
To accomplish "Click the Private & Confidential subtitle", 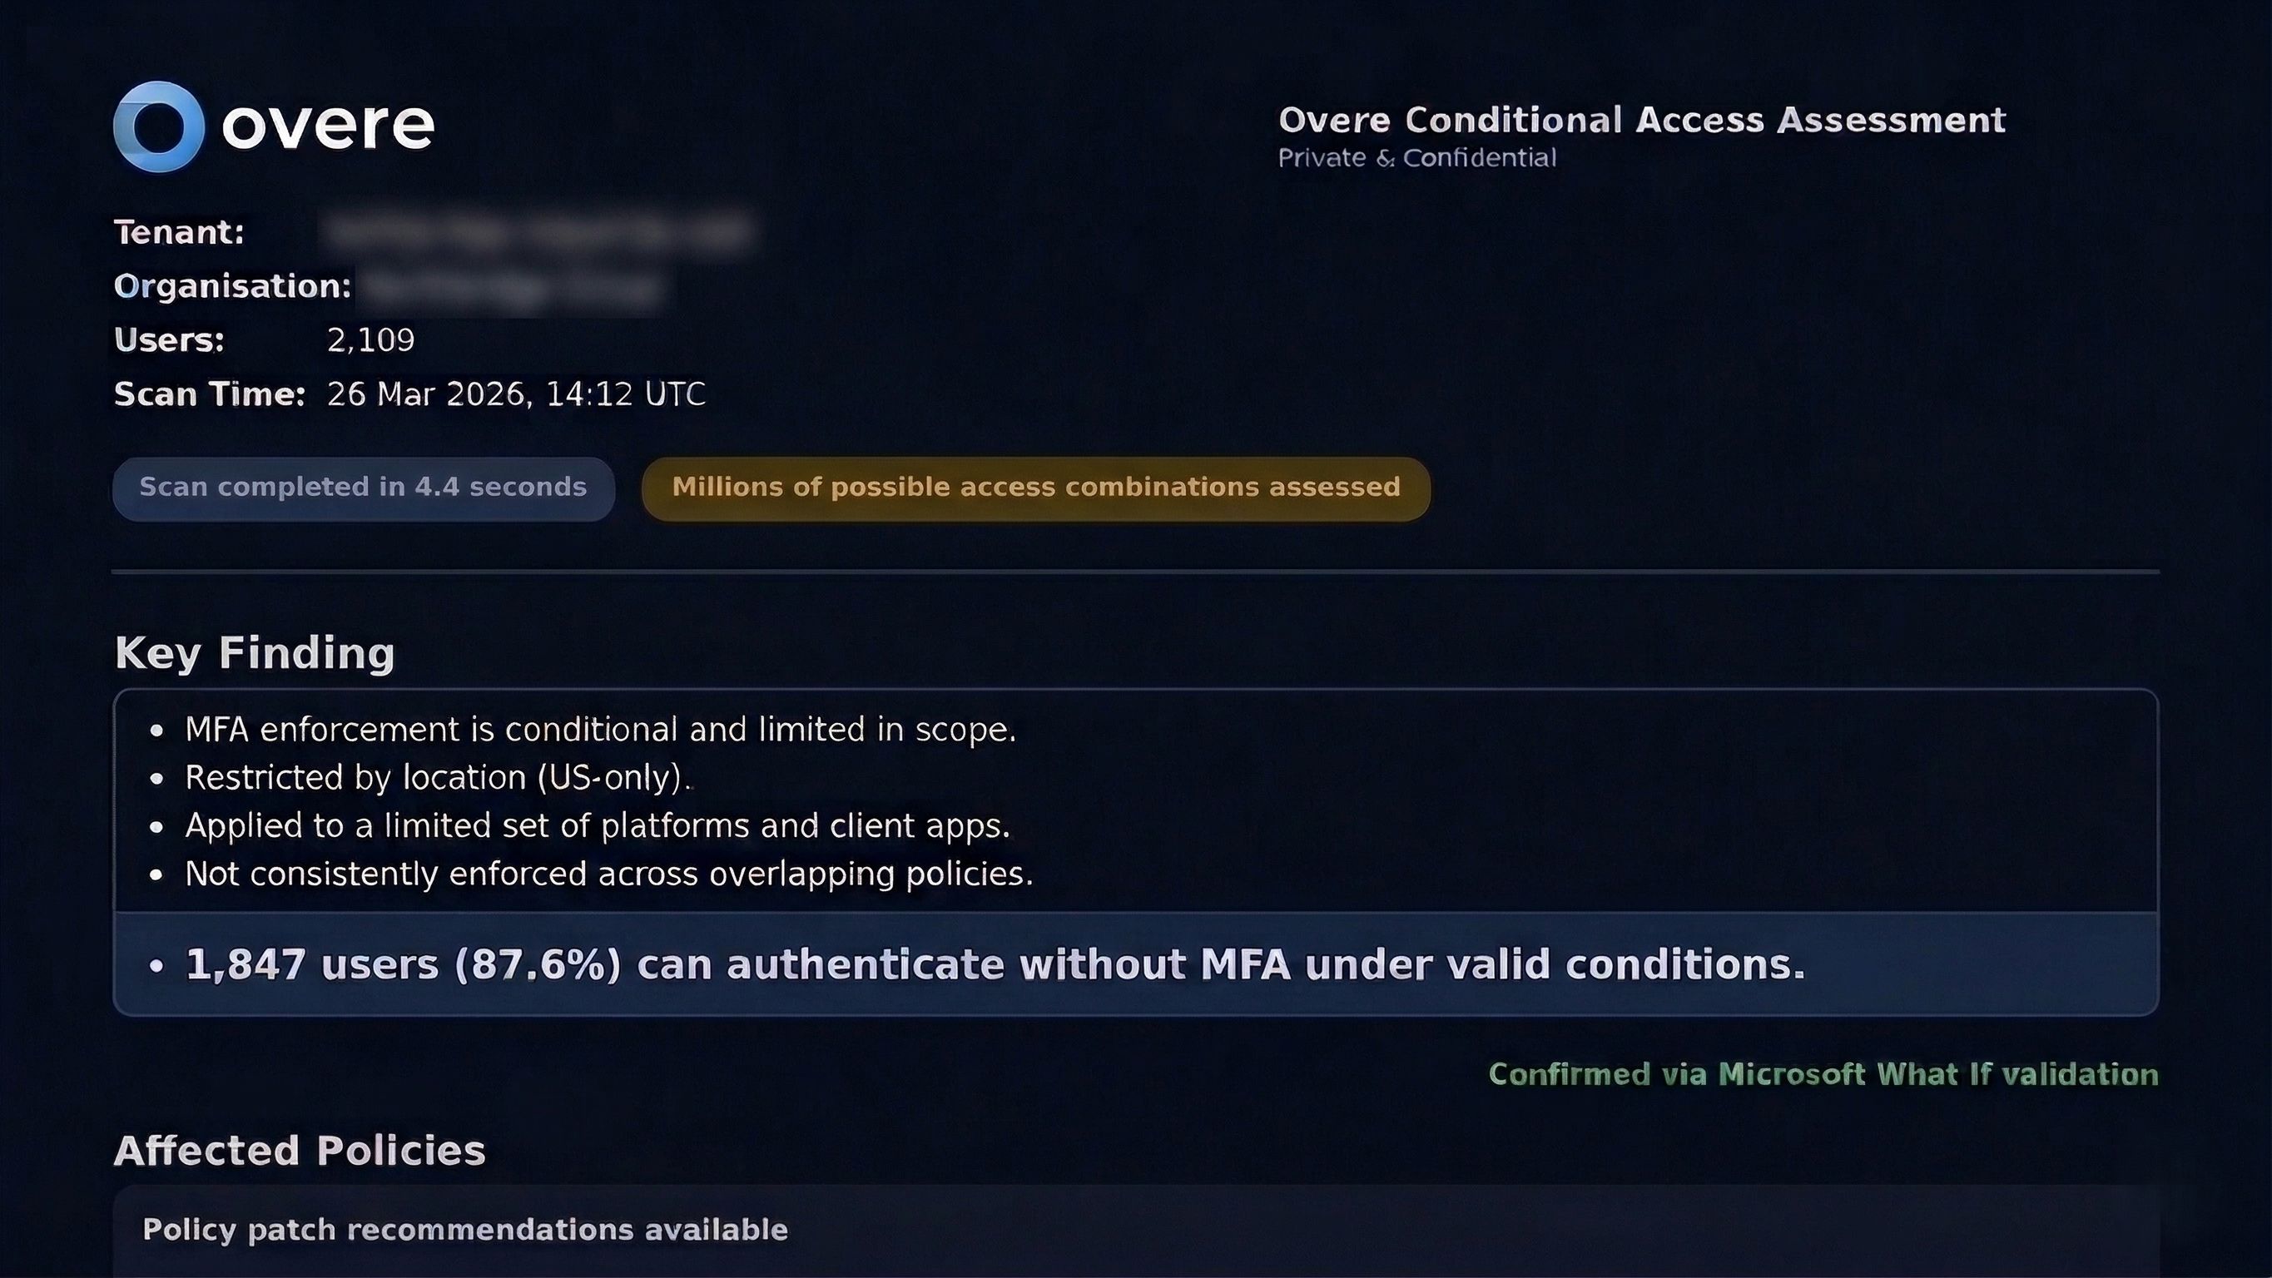I will [1416, 158].
